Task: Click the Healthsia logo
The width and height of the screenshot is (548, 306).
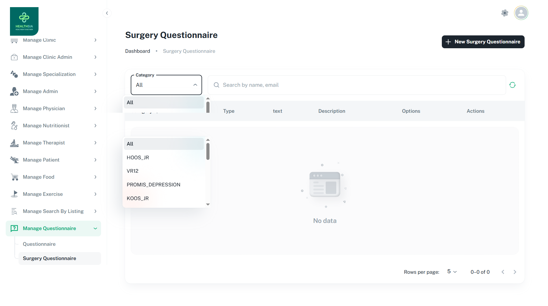Action: point(24,21)
